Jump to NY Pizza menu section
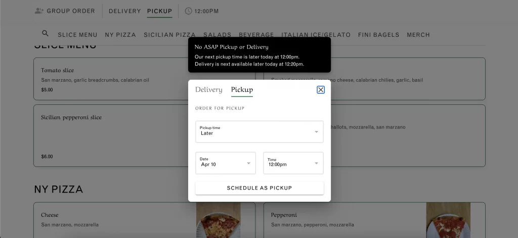The height and width of the screenshot is (238, 518). click(x=120, y=35)
